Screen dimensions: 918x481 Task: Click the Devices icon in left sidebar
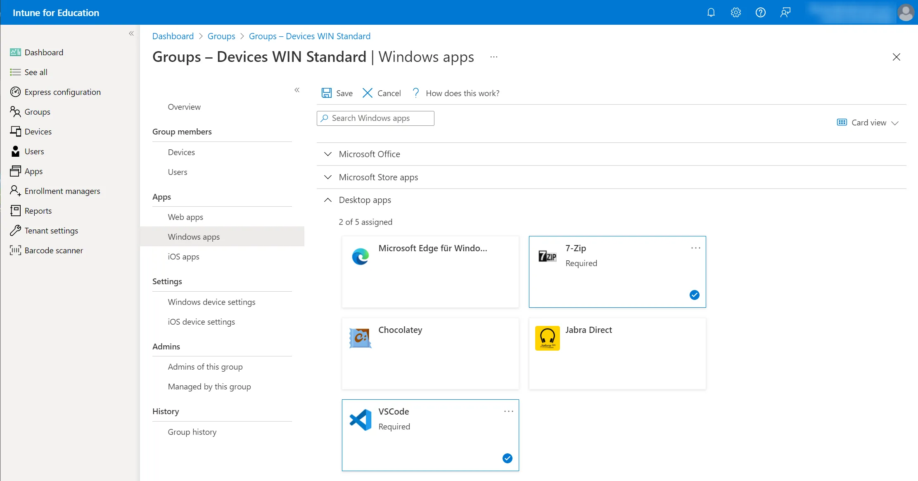(x=15, y=132)
